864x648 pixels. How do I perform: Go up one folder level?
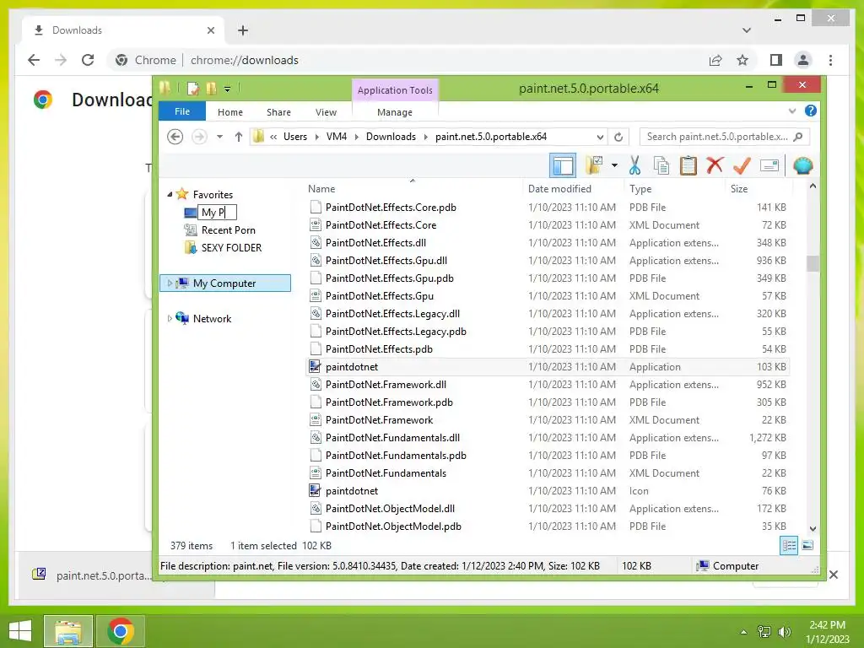coord(238,136)
